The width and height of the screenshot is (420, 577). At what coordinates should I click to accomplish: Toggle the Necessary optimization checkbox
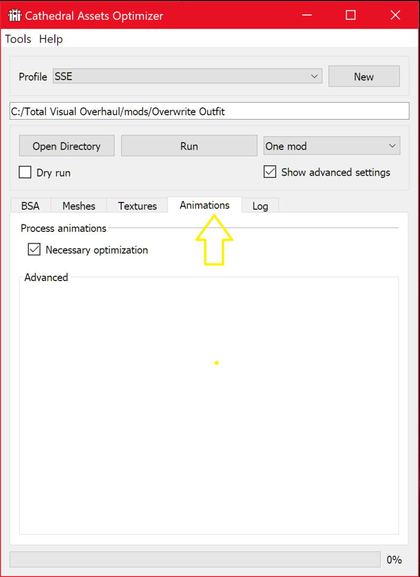pos(34,250)
